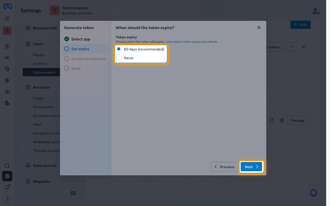The height and width of the screenshot is (206, 330).
Task: Expand the Accounts section header
Action: pos(42,87)
